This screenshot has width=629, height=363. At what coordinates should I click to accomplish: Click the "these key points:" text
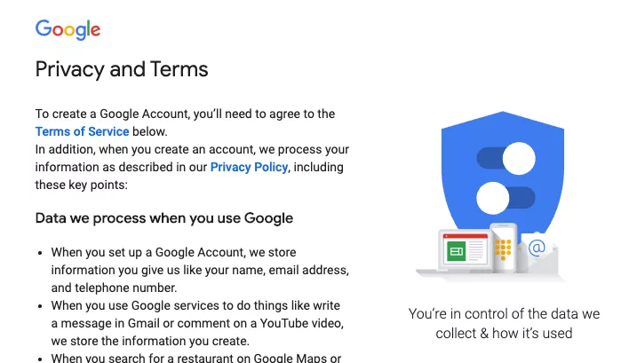pos(82,185)
